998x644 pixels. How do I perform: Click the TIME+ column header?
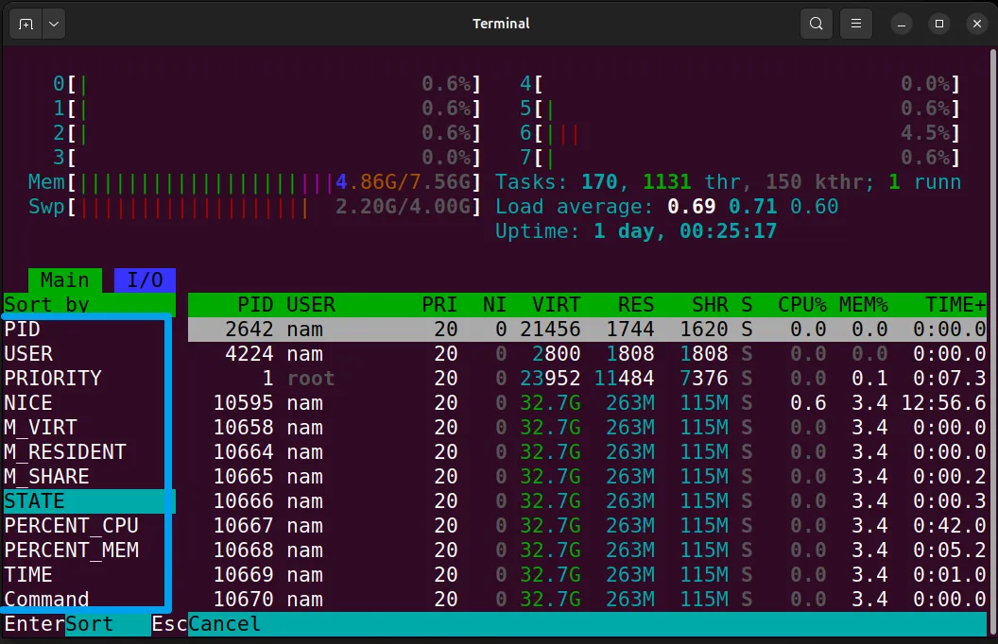pyautogui.click(x=955, y=304)
